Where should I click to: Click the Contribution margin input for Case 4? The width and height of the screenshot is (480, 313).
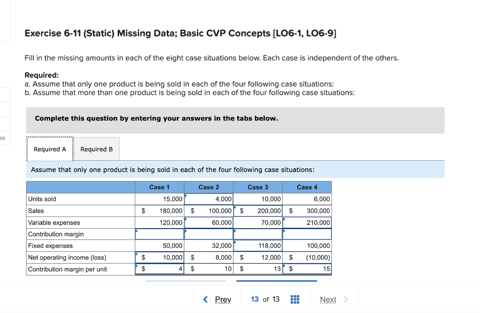(x=307, y=234)
